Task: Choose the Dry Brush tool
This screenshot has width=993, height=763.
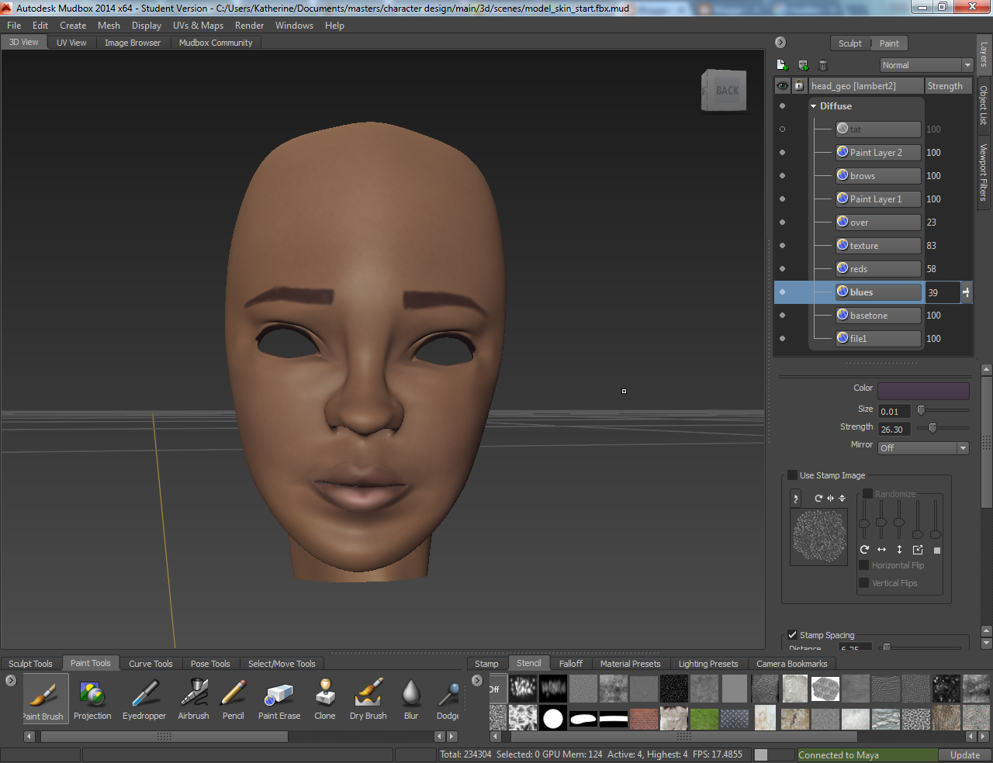Action: tap(368, 698)
